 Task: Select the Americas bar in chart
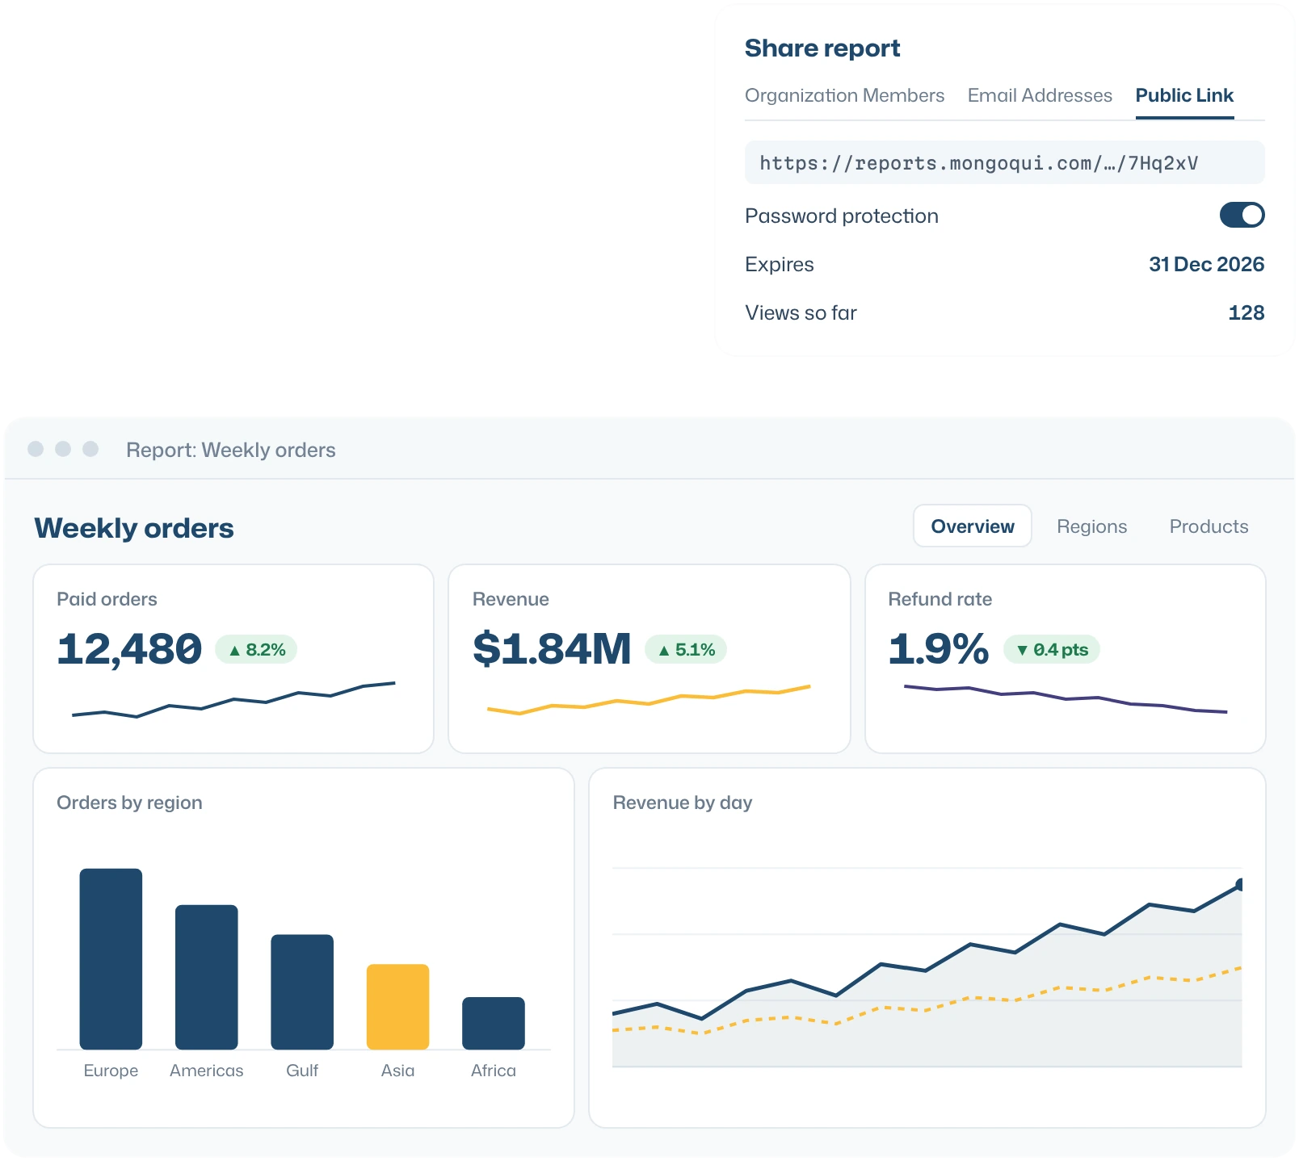coord(207,977)
